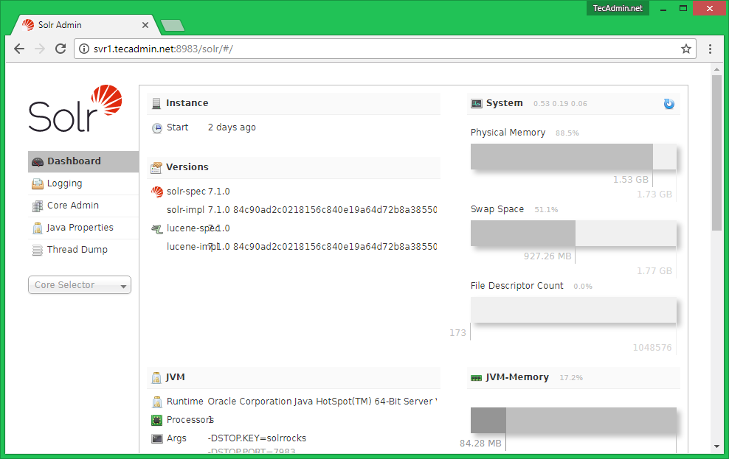Click the page vertical scrollbar thumb
This screenshot has width=729, height=459.
pos(716,153)
